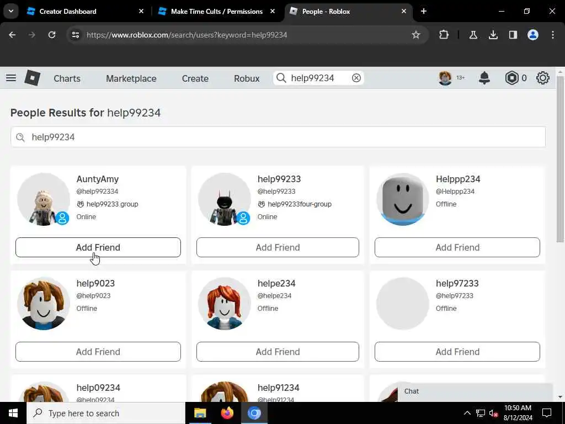Close the Creator Dashboard tab
The height and width of the screenshot is (424, 565).
(141, 11)
